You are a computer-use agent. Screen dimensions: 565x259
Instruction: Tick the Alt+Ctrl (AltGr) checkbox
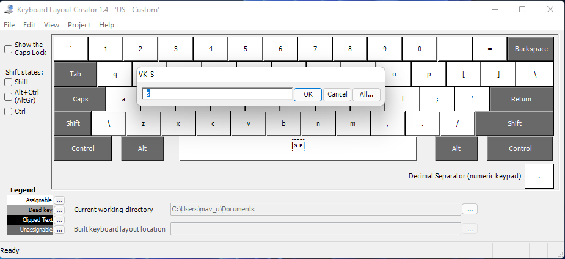coord(9,97)
